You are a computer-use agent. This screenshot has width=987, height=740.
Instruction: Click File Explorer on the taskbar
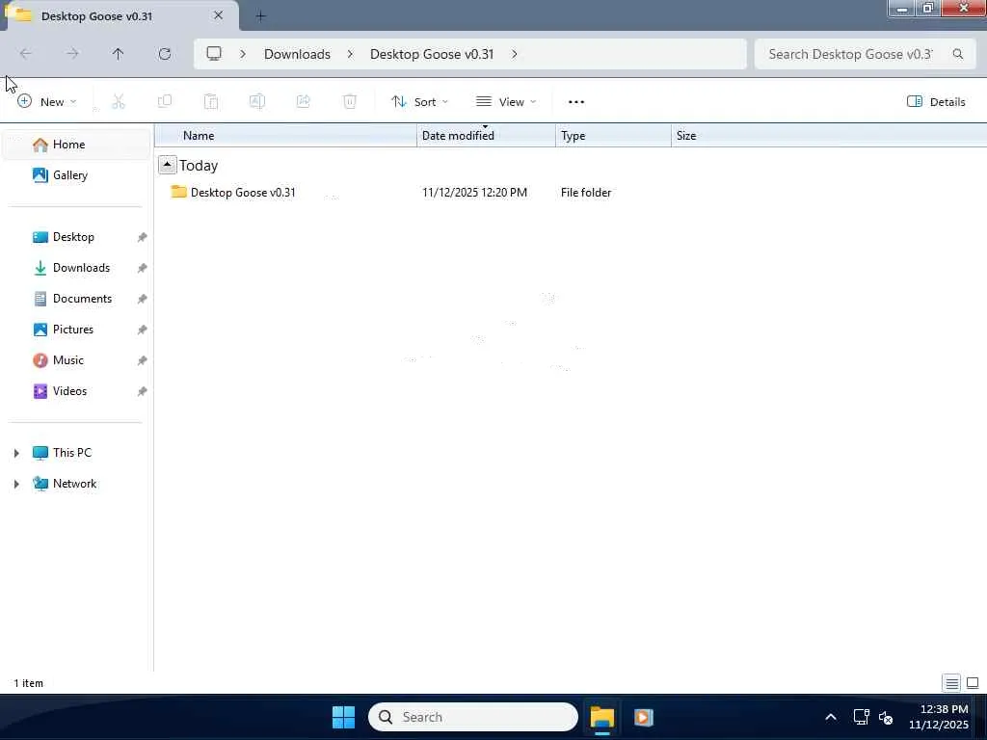(601, 717)
